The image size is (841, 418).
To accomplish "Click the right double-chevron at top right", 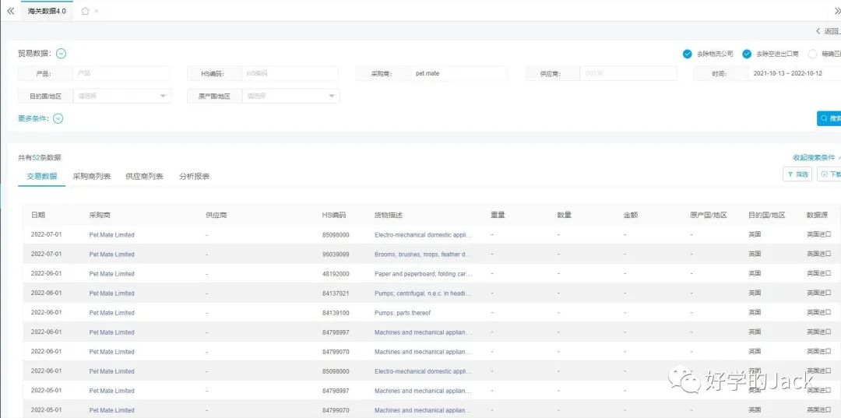I will (837, 11).
